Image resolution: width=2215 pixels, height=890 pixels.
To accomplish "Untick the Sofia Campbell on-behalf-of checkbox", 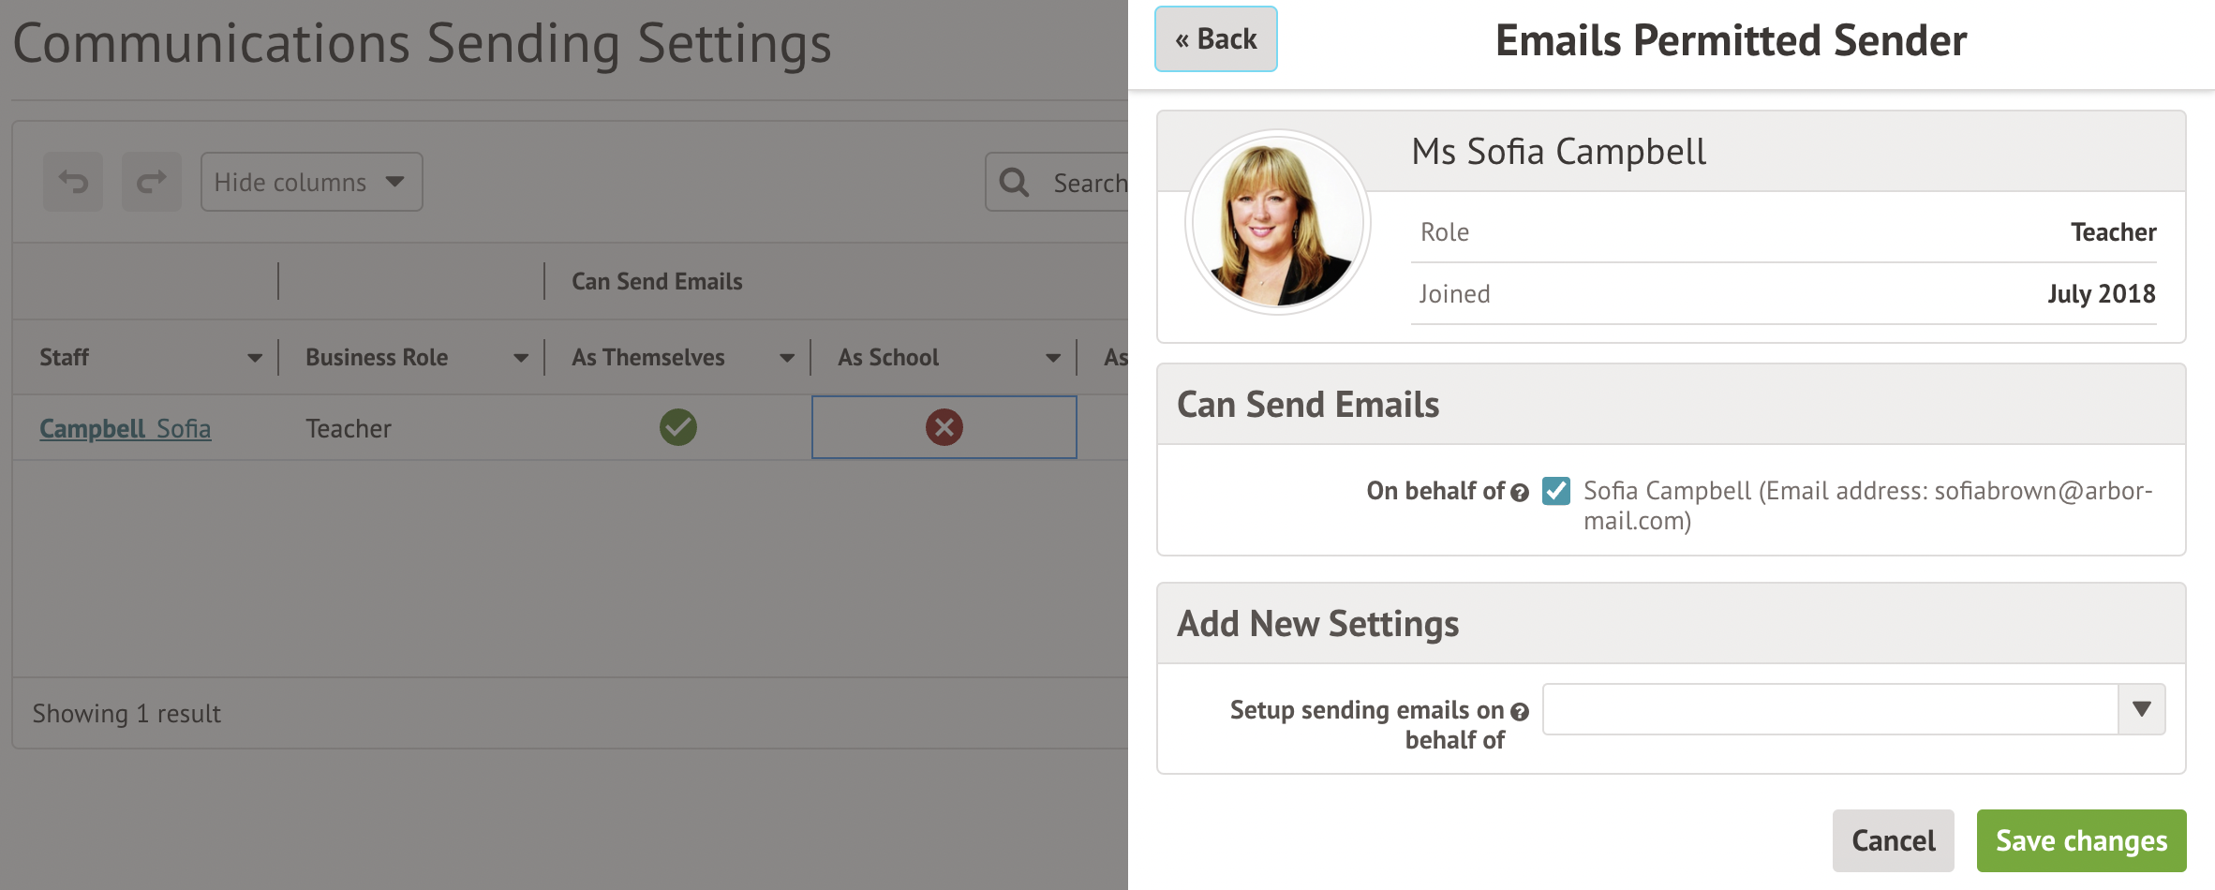I will point(1556,491).
